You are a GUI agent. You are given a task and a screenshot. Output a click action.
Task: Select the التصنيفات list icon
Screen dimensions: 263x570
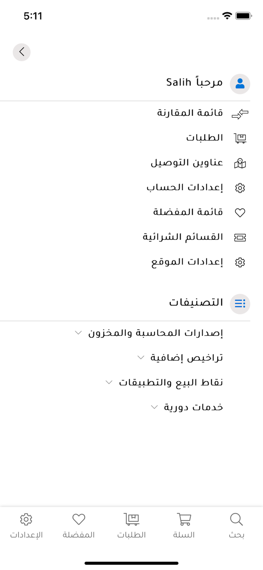point(240,304)
